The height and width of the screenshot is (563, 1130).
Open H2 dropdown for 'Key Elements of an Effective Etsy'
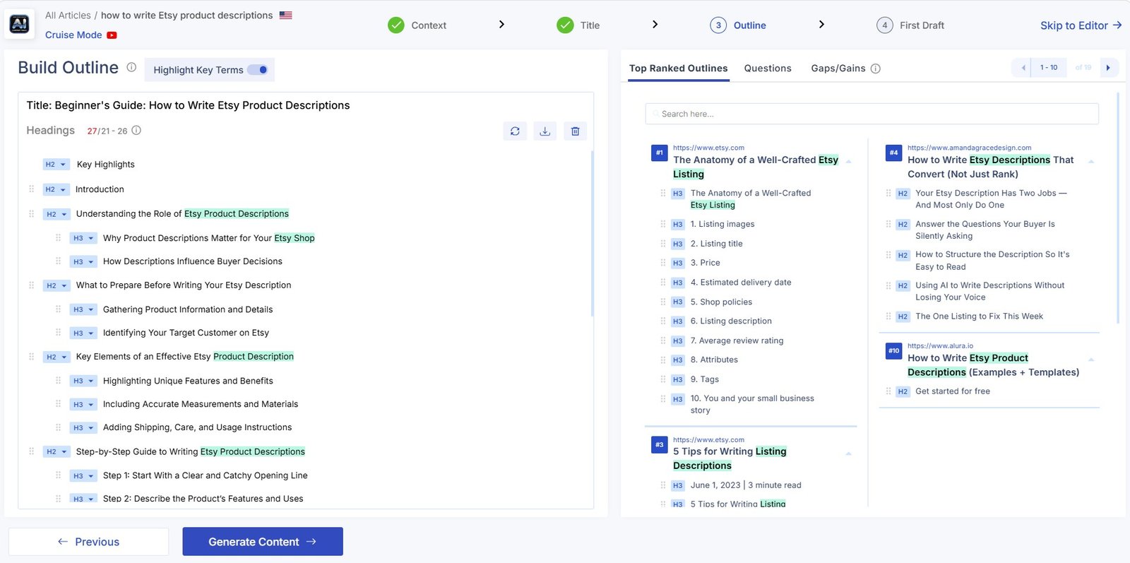click(56, 357)
